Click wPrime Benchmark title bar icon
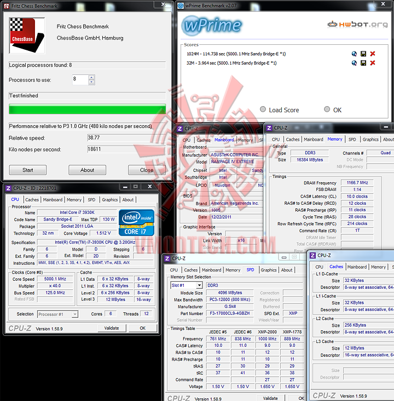 pyautogui.click(x=181, y=5)
